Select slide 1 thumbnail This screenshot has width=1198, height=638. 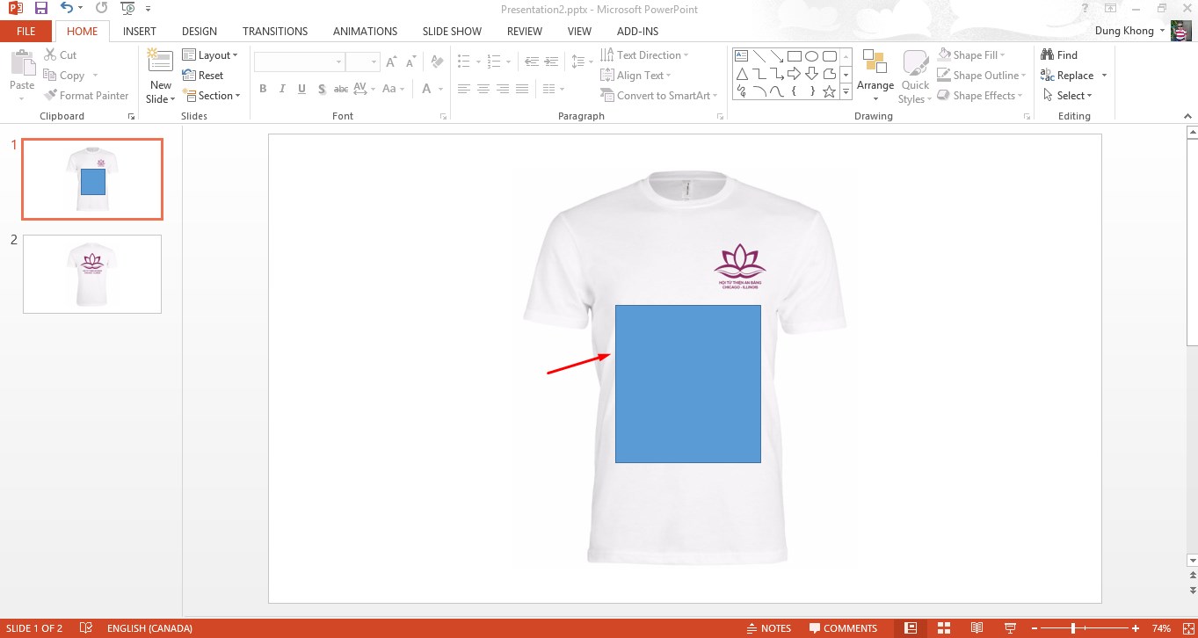point(92,179)
